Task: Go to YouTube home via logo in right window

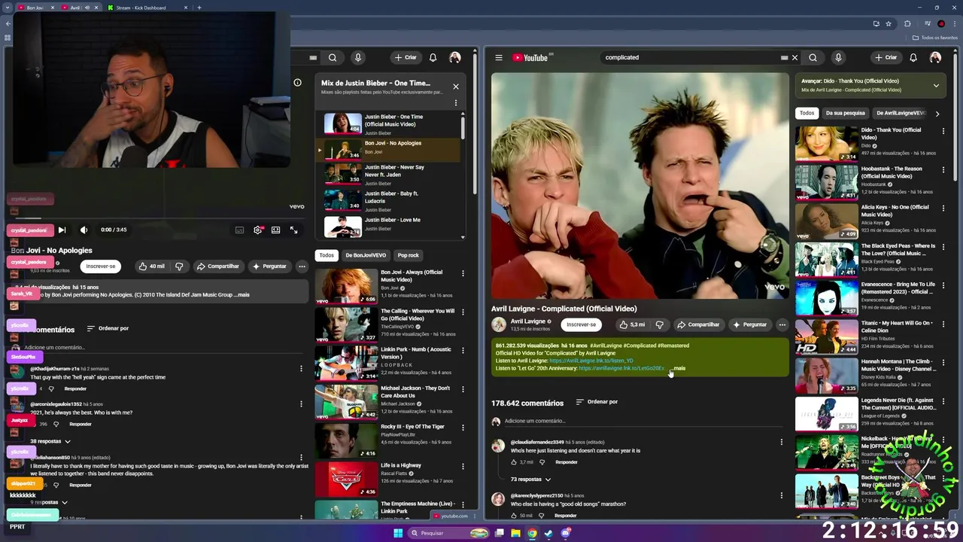Action: point(530,58)
